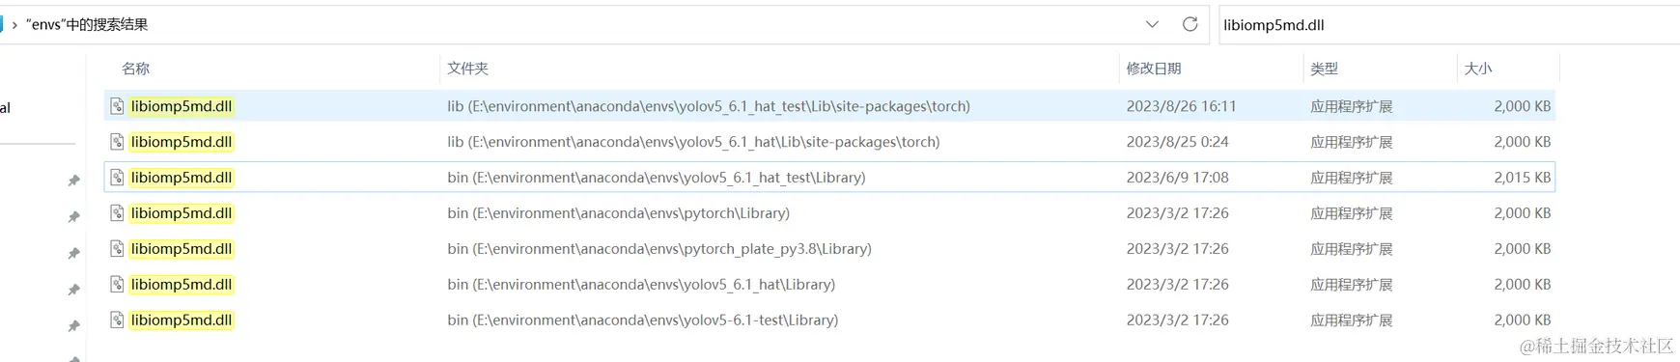Image resolution: width=1680 pixels, height=362 pixels.
Task: Click the dll file icon in pytorch_plate_py3.8 row
Action: point(117,249)
